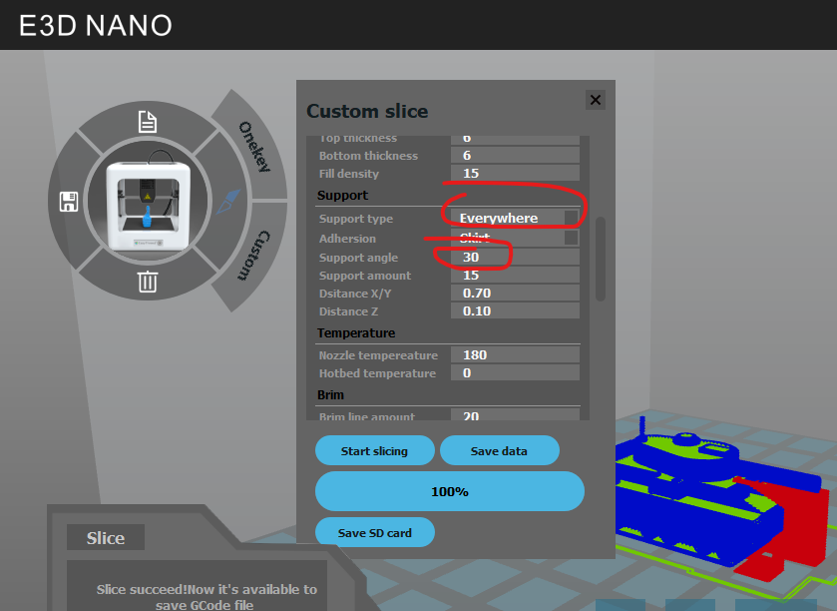Click the Save SD card button

point(375,532)
